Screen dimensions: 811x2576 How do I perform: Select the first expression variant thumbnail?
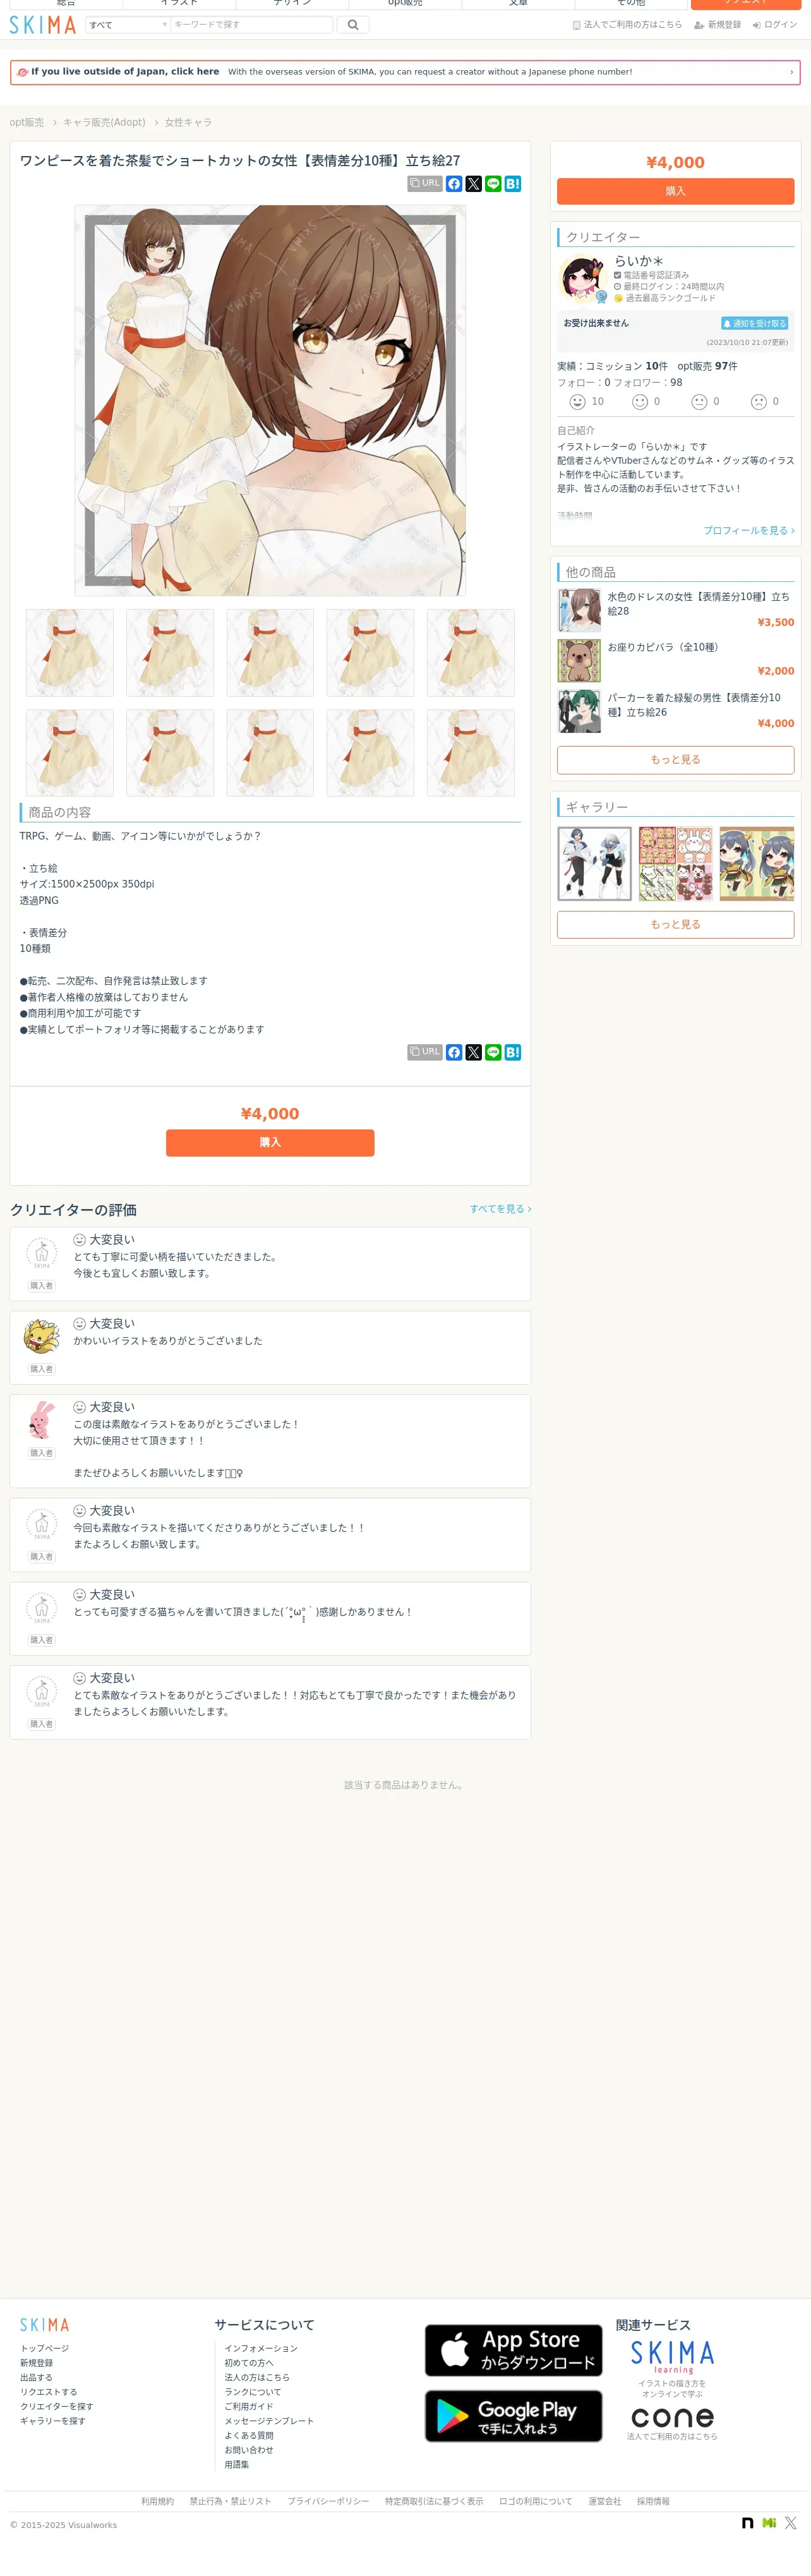tap(70, 653)
